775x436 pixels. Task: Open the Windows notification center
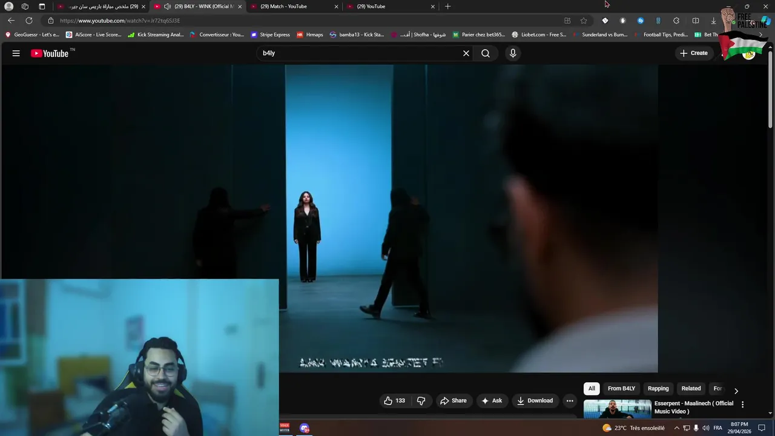[x=762, y=428]
